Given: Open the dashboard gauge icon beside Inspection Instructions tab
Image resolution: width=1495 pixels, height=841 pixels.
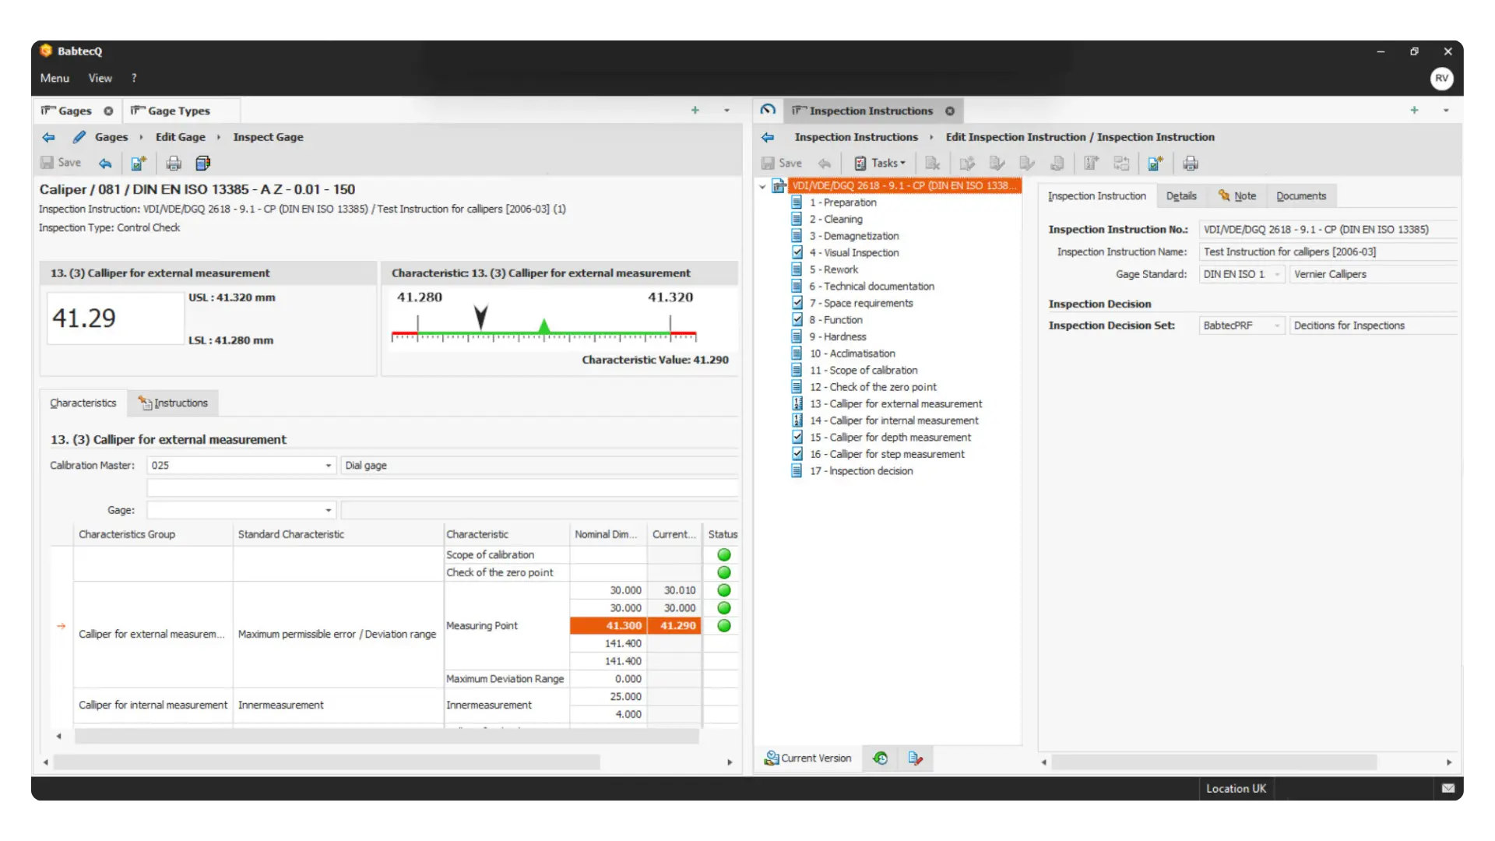Looking at the screenshot, I should (x=768, y=110).
